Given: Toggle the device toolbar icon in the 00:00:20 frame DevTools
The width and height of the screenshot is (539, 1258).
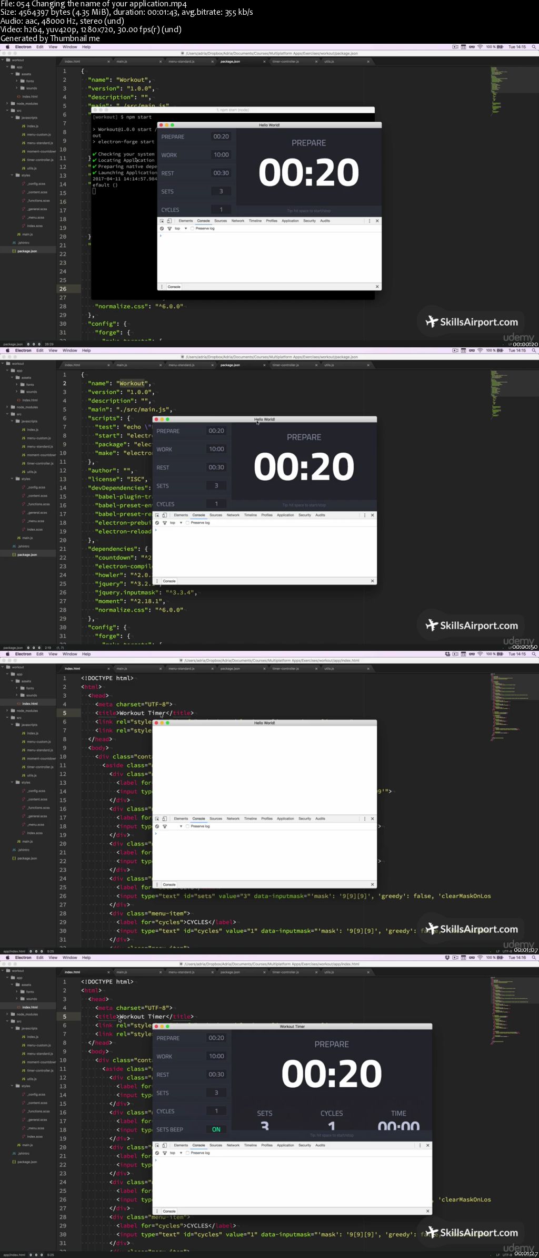Looking at the screenshot, I should tap(169, 221).
